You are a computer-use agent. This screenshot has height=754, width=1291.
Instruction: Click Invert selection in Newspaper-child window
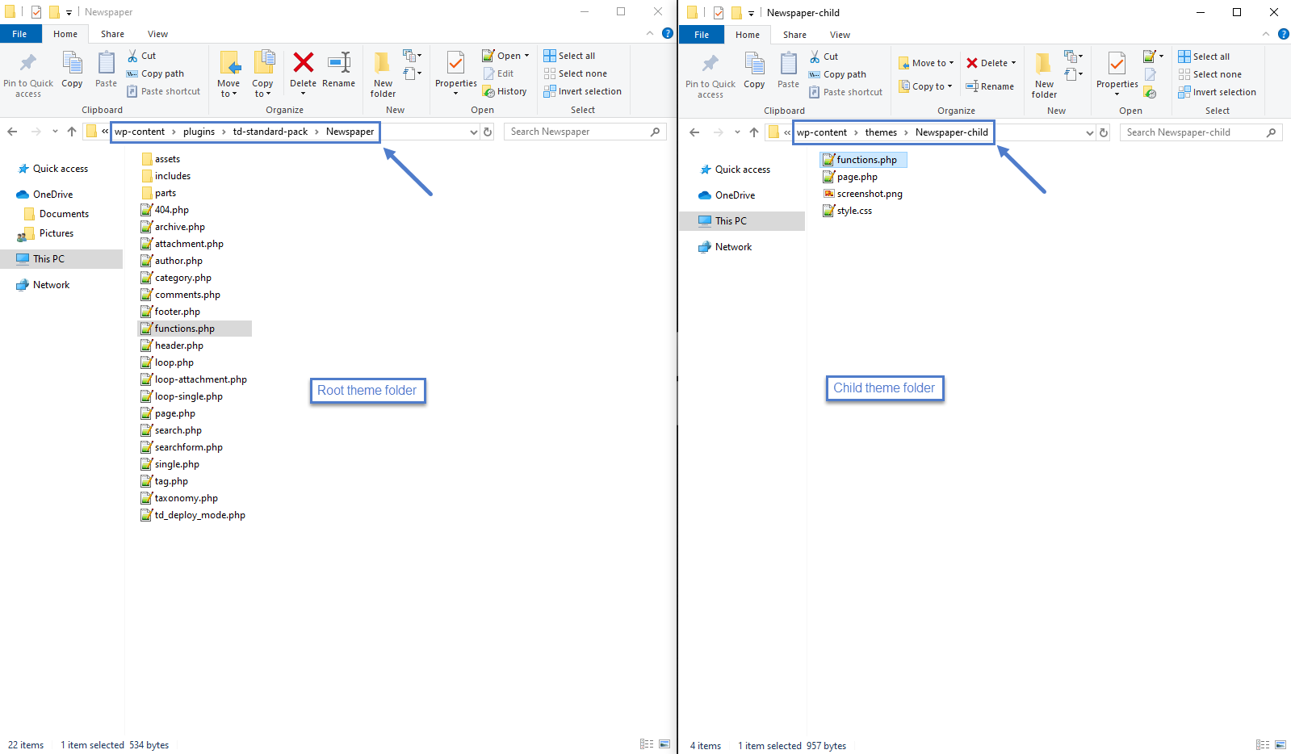[x=1218, y=92]
